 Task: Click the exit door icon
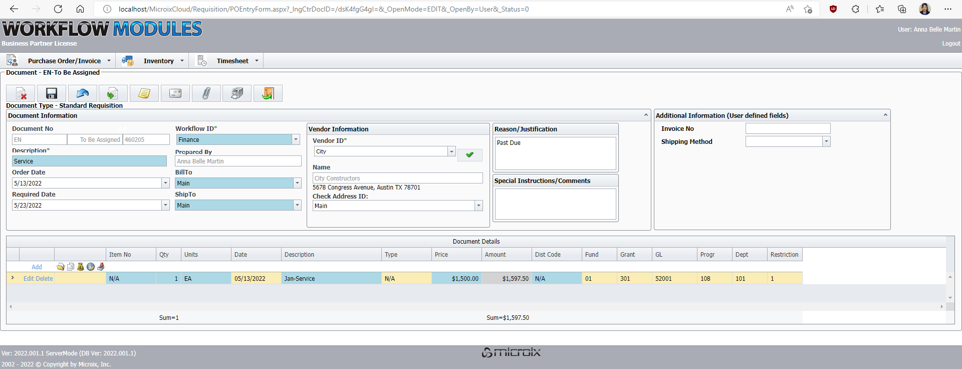coord(268,93)
